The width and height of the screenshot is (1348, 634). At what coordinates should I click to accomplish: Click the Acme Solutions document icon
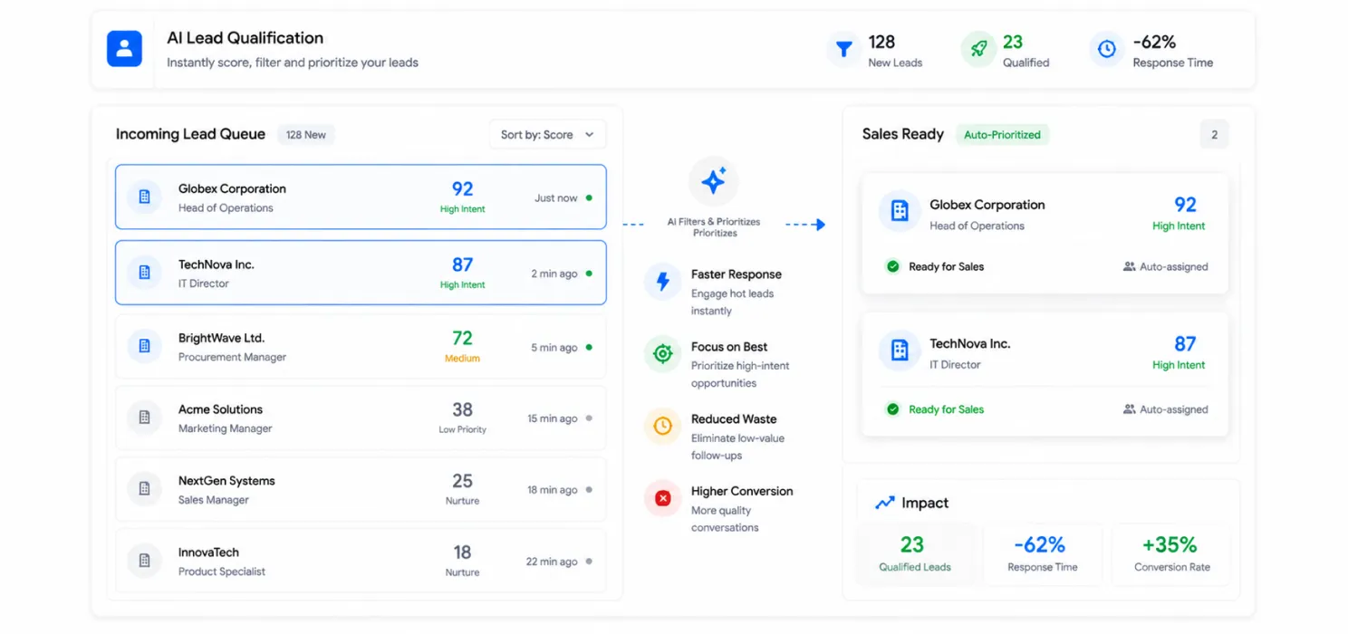coord(144,418)
